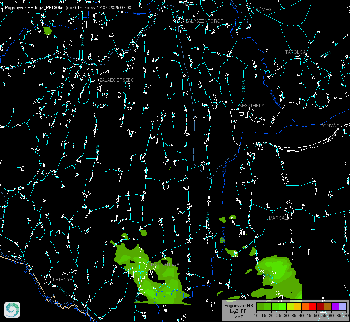Click the Vas county label

136,14
